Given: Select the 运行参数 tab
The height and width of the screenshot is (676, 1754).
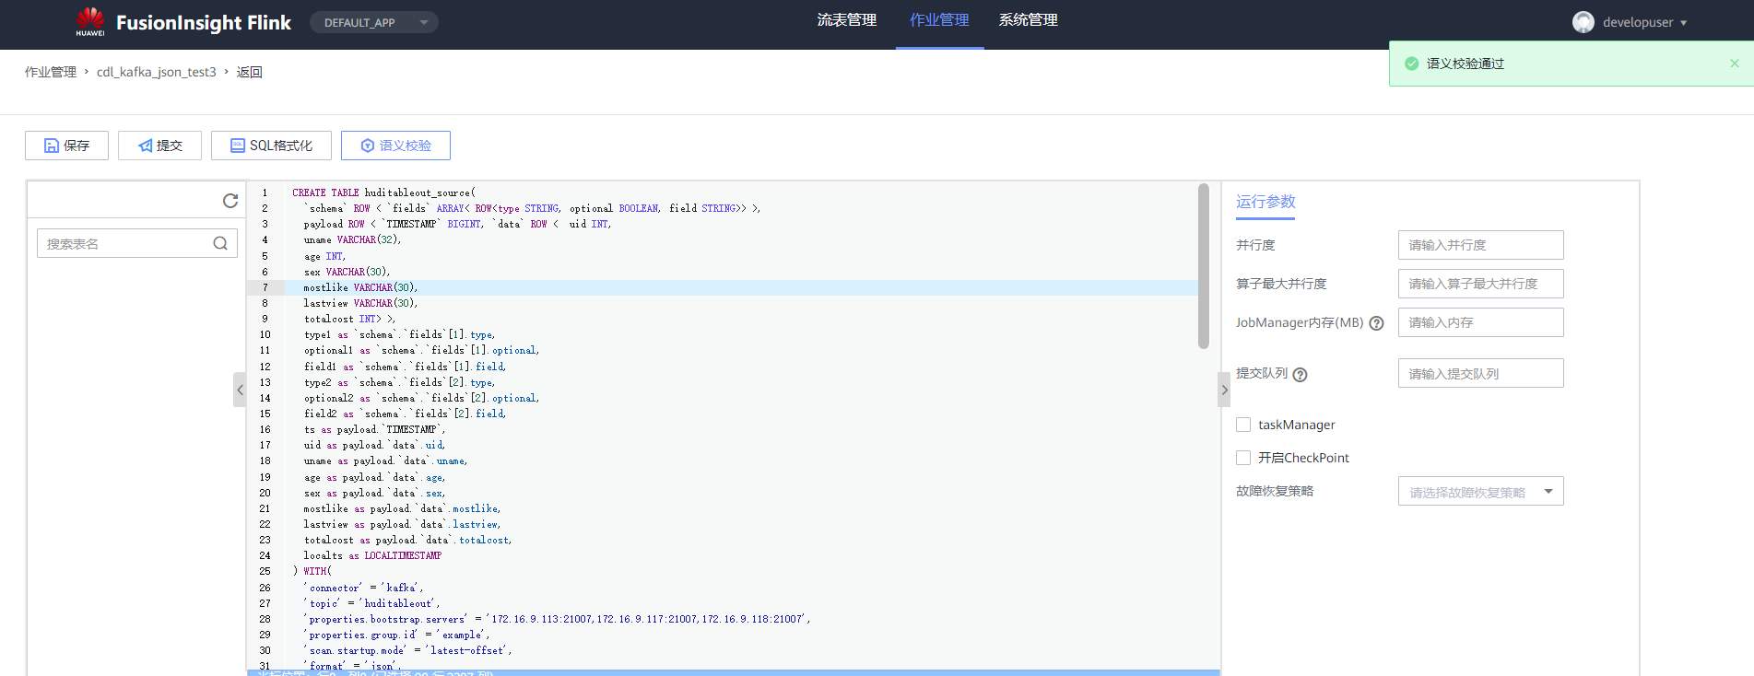Looking at the screenshot, I should point(1265,202).
